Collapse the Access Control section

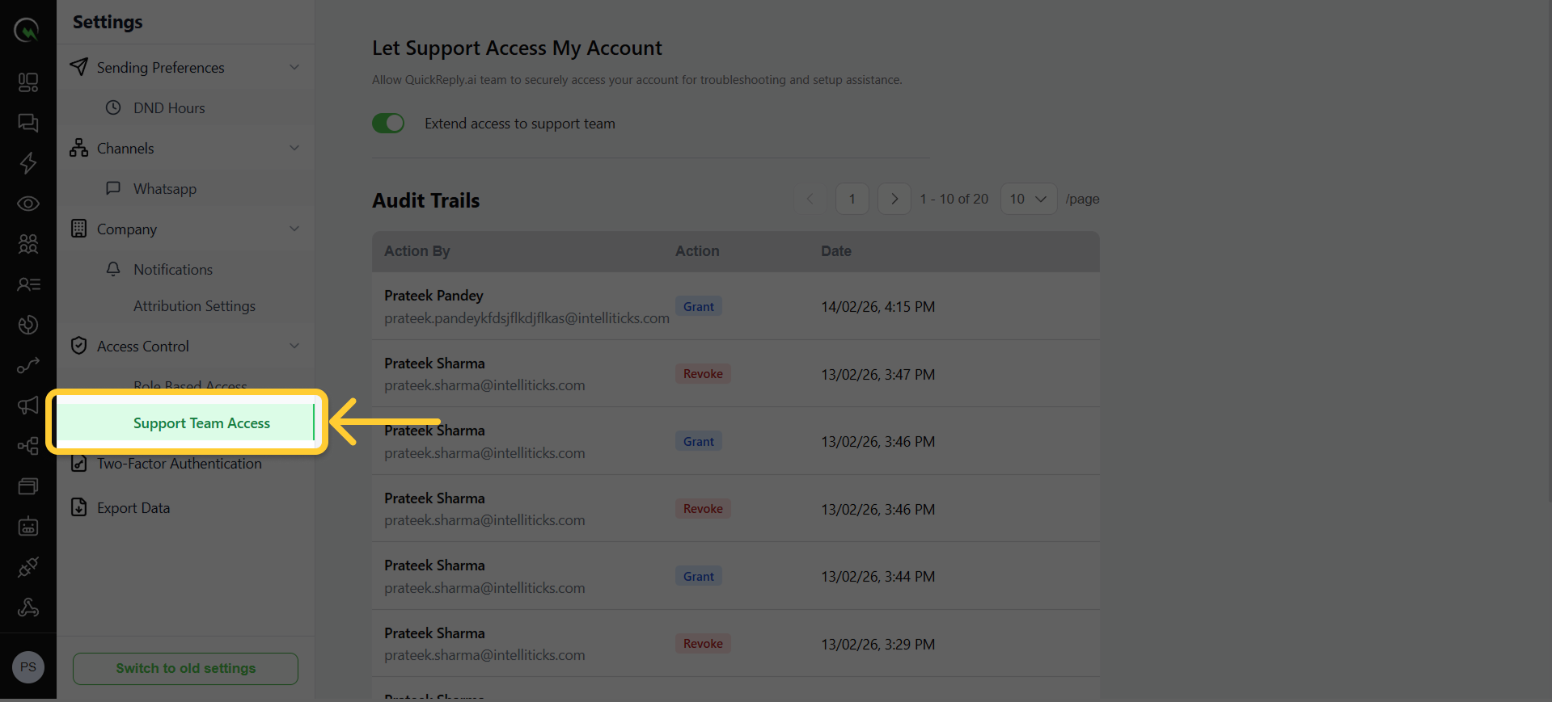click(x=294, y=346)
